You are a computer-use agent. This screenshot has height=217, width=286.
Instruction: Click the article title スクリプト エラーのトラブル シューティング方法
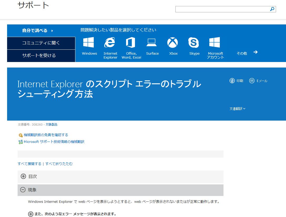click(x=109, y=89)
